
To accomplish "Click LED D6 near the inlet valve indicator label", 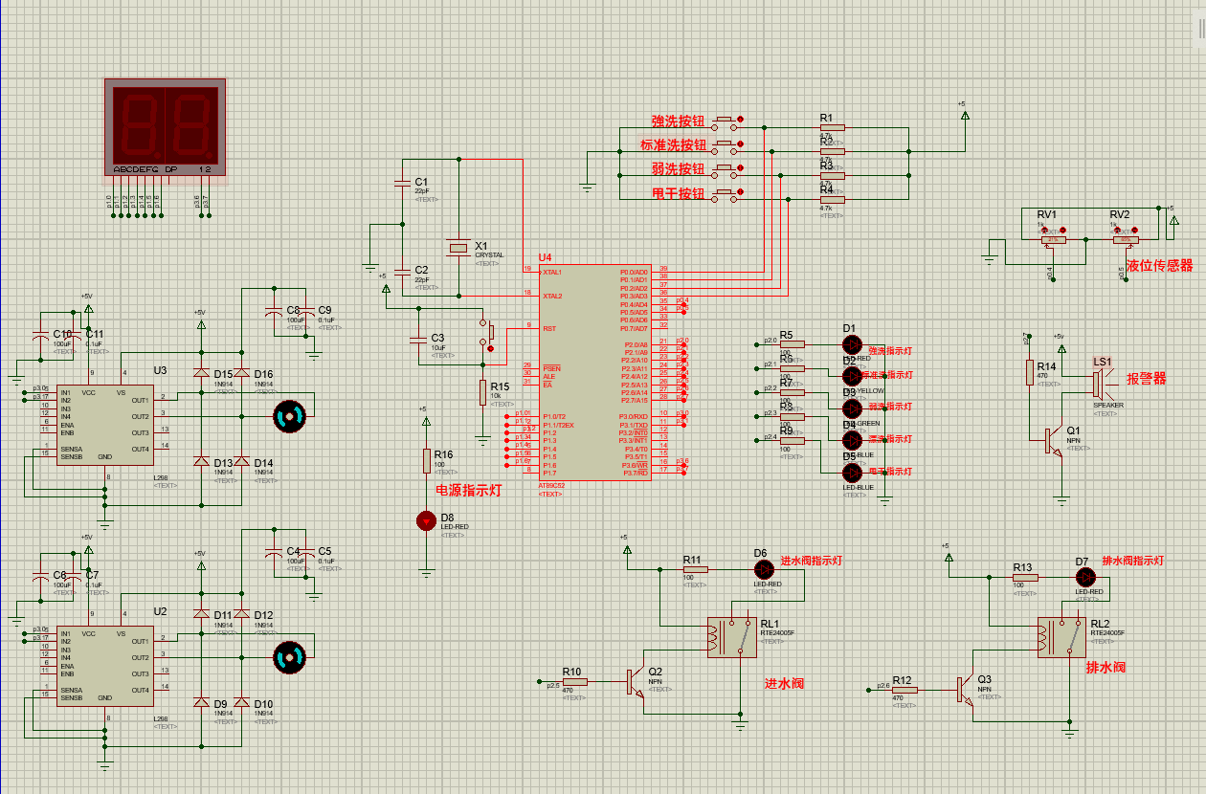I will click(x=763, y=569).
